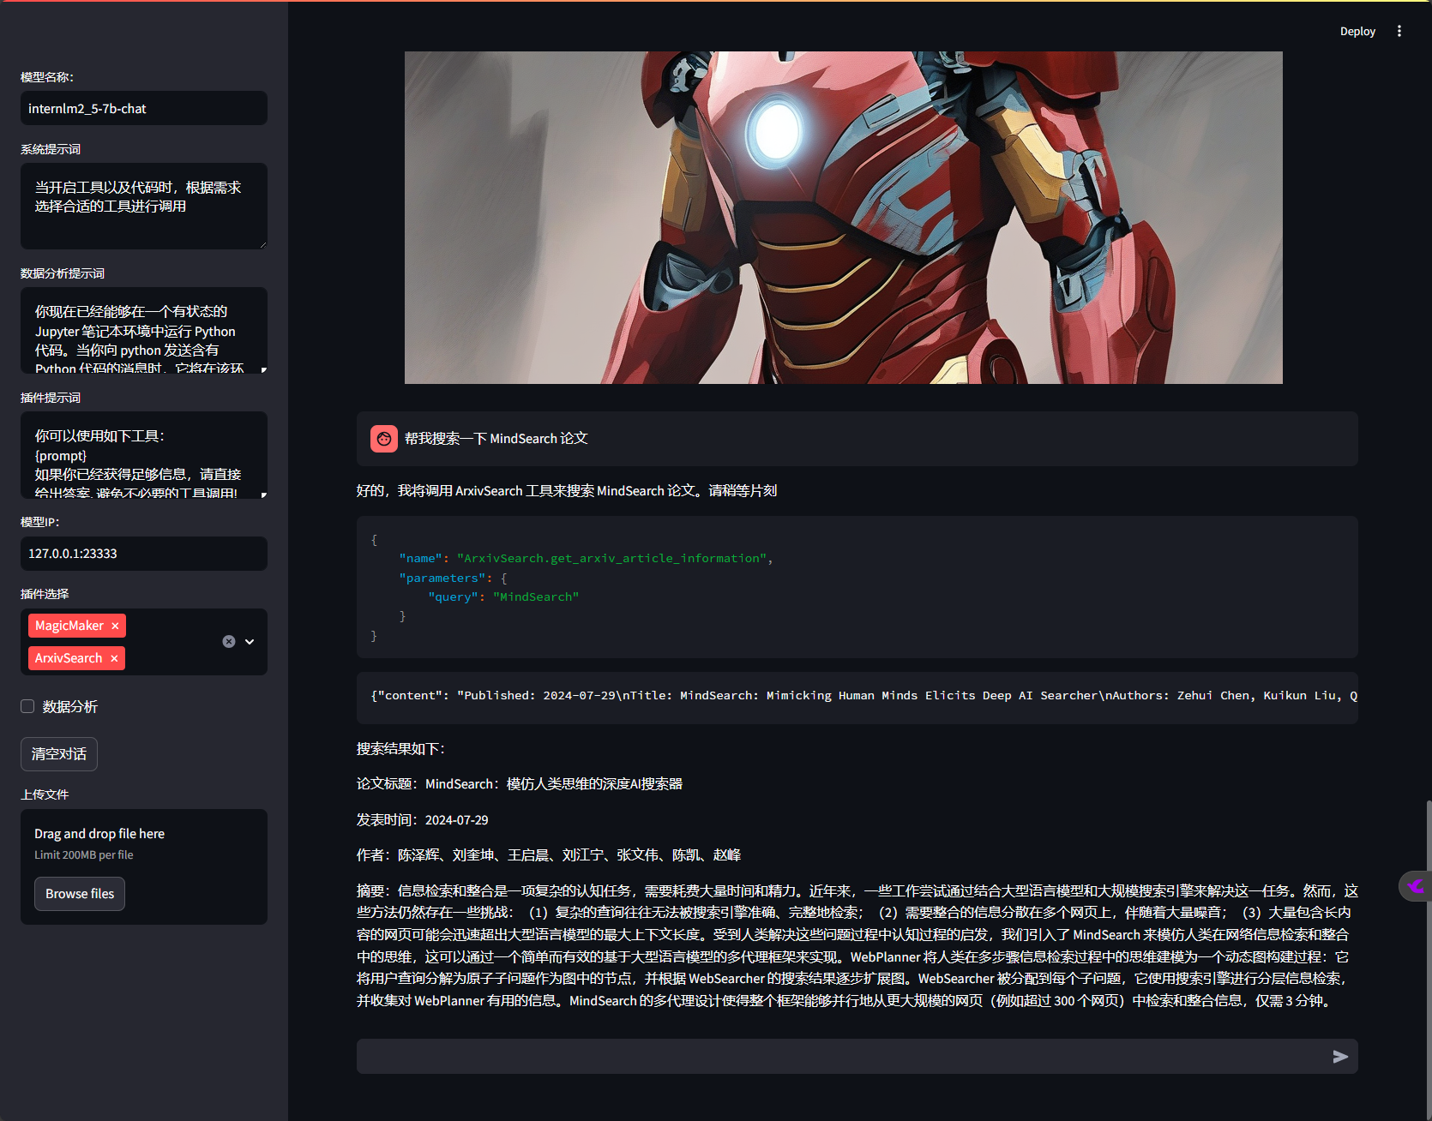Viewport: 1432px width, 1121px height.
Task: Click the tool call JSON code block
Action: 857,587
